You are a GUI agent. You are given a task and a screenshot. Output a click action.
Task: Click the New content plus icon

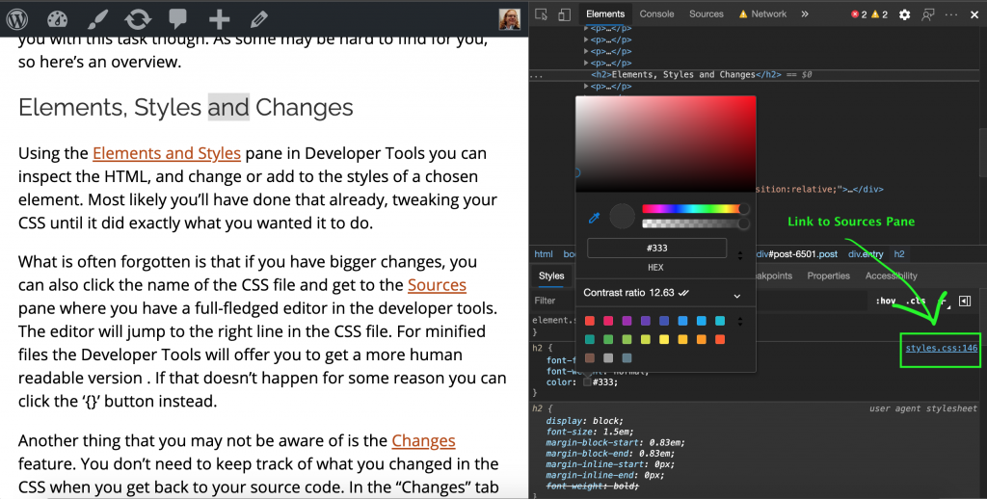(x=219, y=19)
